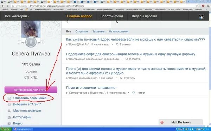Click video icon beside 'Видео'
Image resolution: width=211 pixels, height=131 pixels.
pyautogui.click(x=9, y=124)
